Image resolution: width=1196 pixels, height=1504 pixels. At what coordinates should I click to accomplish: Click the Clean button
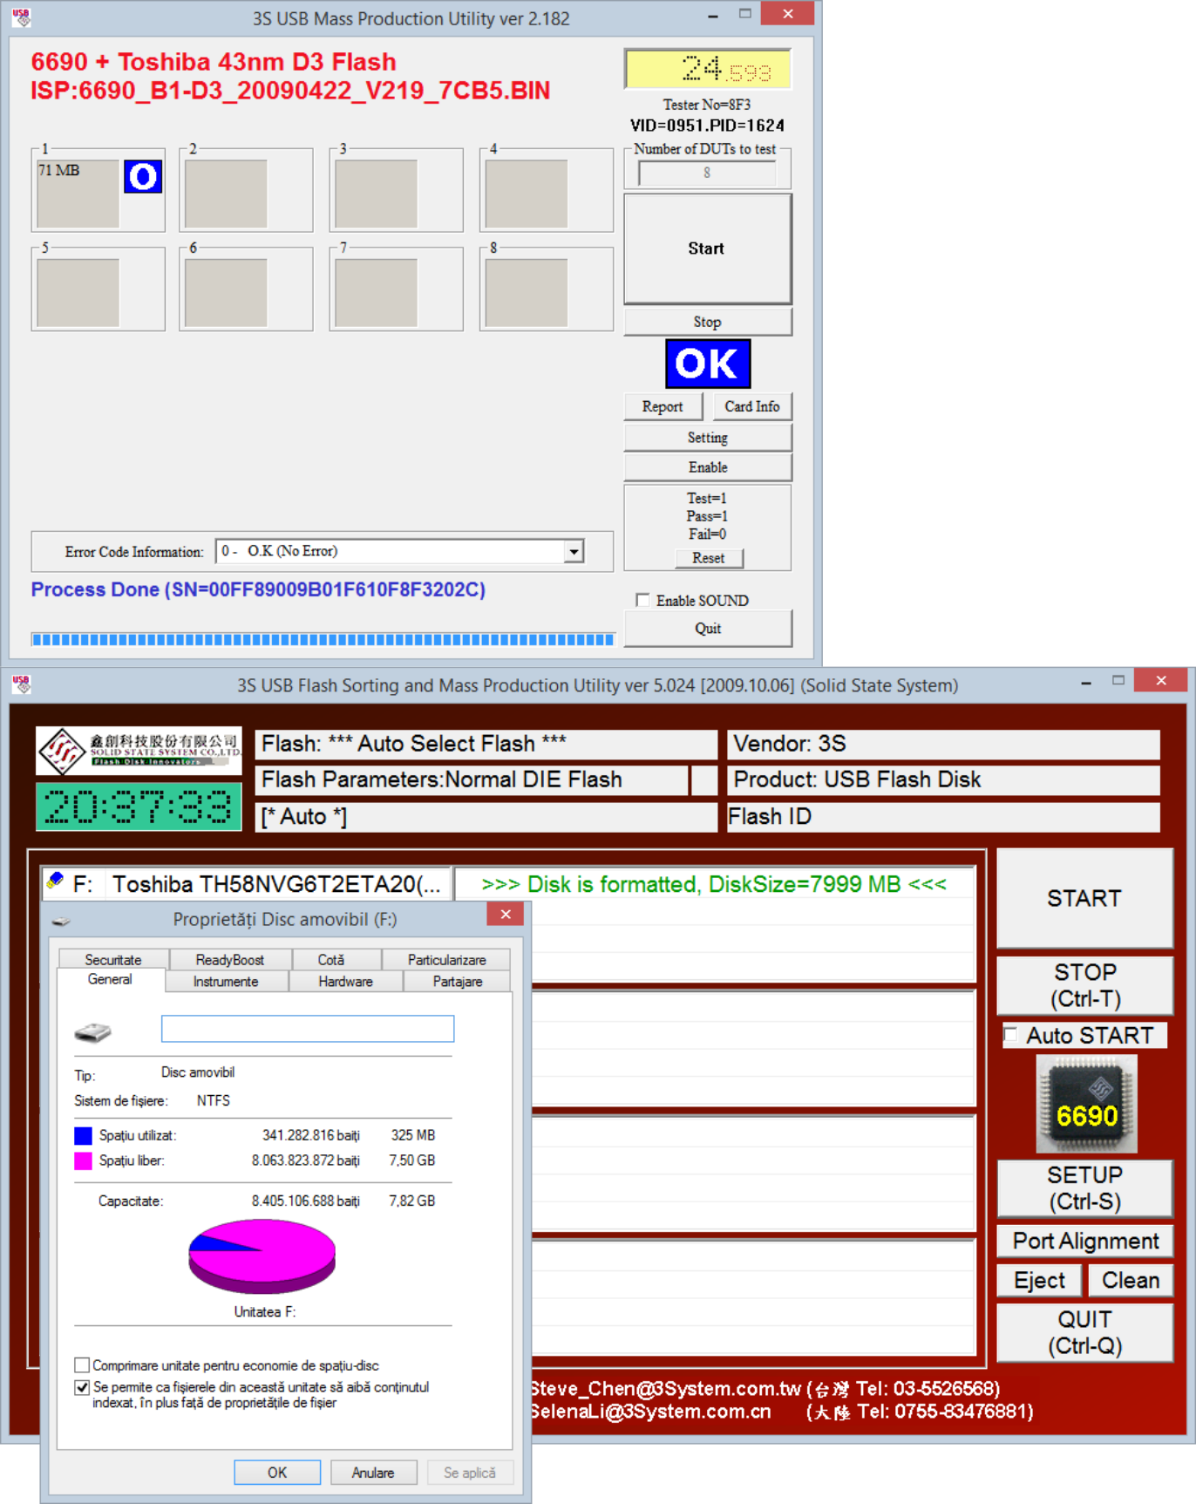[1130, 1280]
